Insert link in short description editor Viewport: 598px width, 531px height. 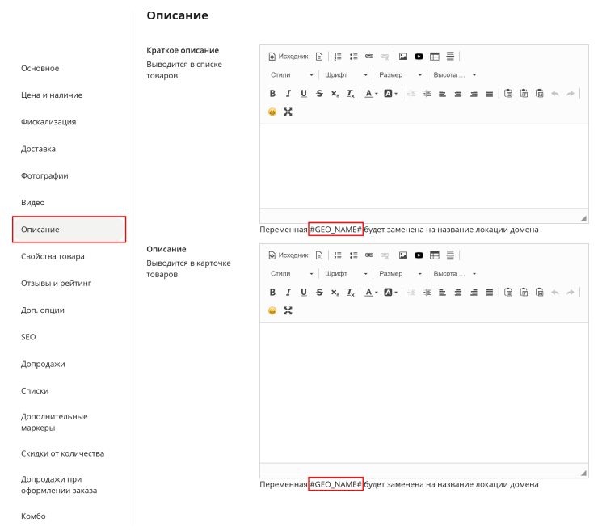click(x=369, y=57)
